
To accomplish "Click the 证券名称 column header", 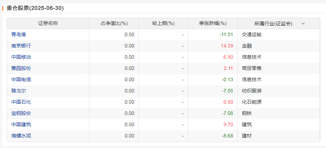I will click(x=48, y=24).
